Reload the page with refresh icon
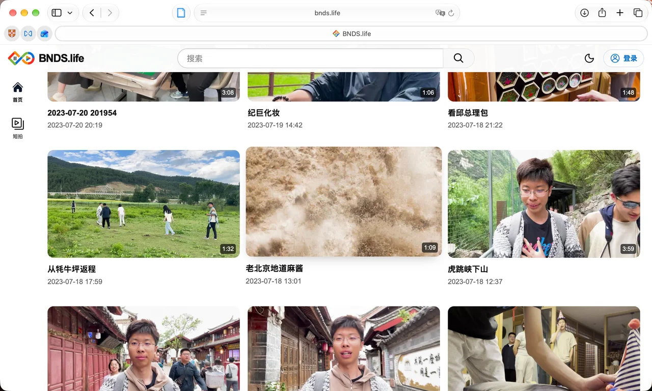652x391 pixels. (x=451, y=13)
